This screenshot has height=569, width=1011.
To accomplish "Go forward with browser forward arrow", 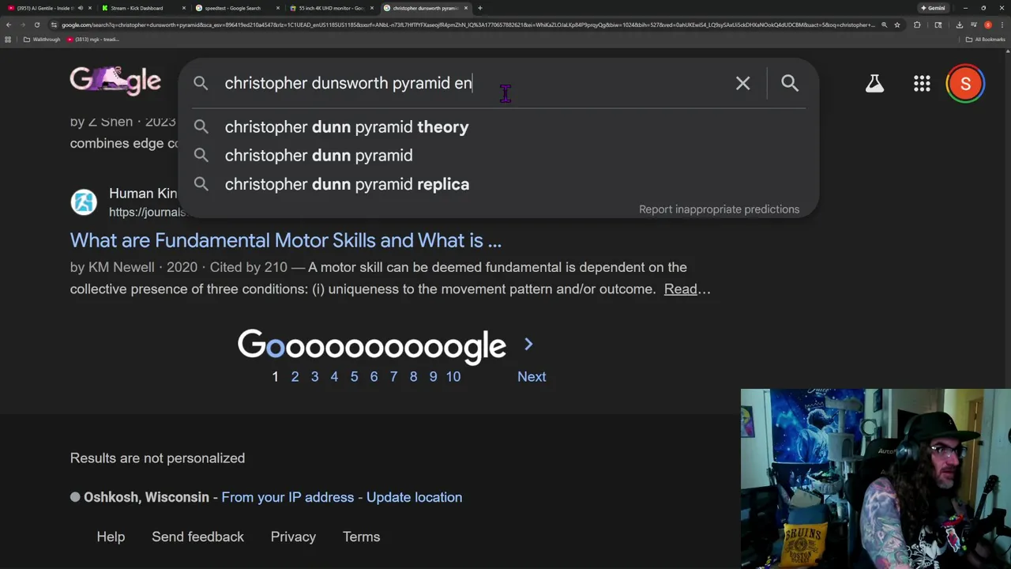I will point(22,24).
